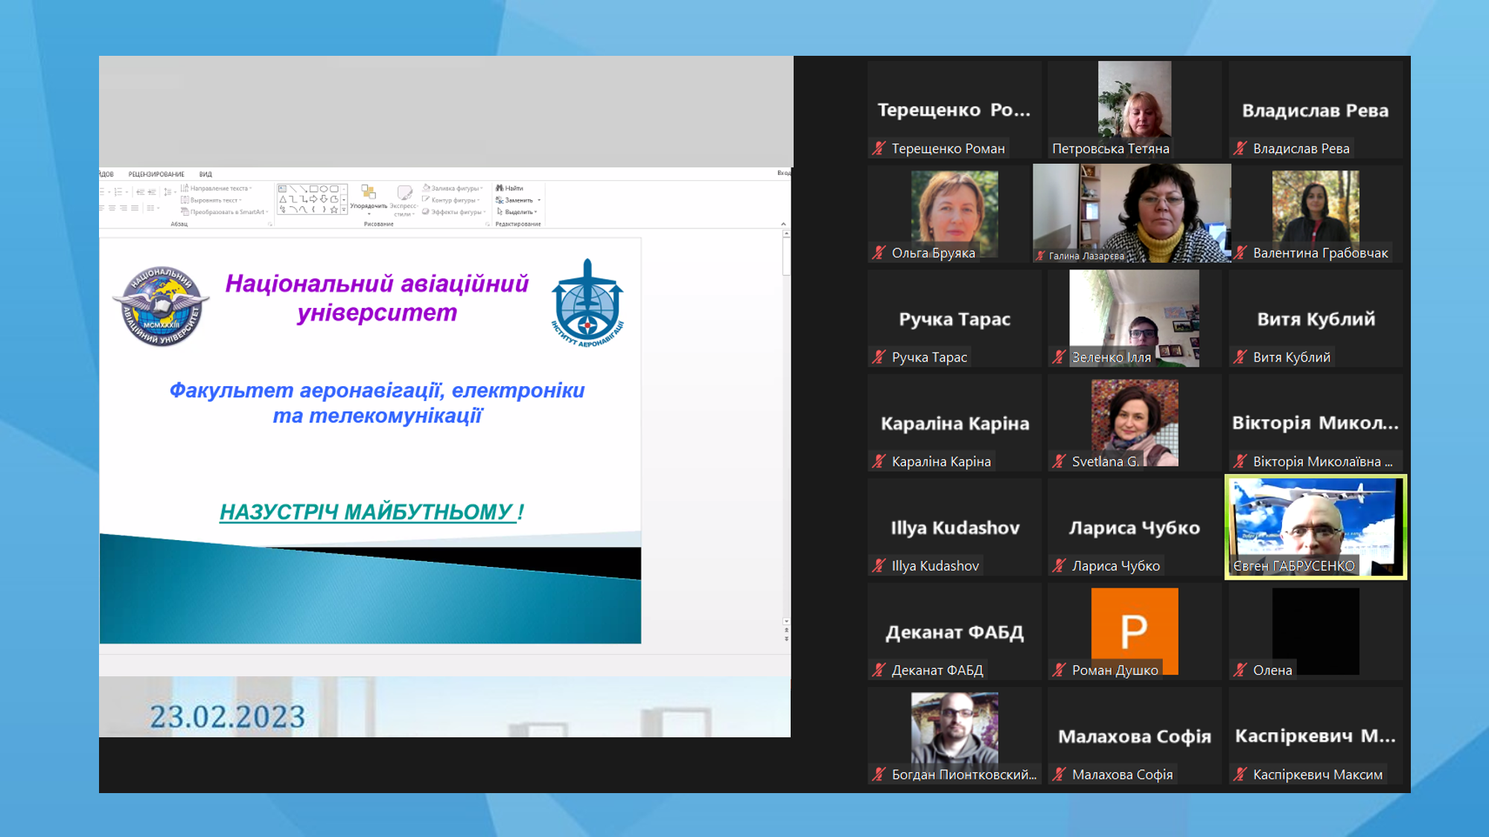Viewport: 1489px width, 837px height.
Task: Open the РЕЦЕНЗИРОВАНИЕ ribbon tab
Action: pos(156,174)
